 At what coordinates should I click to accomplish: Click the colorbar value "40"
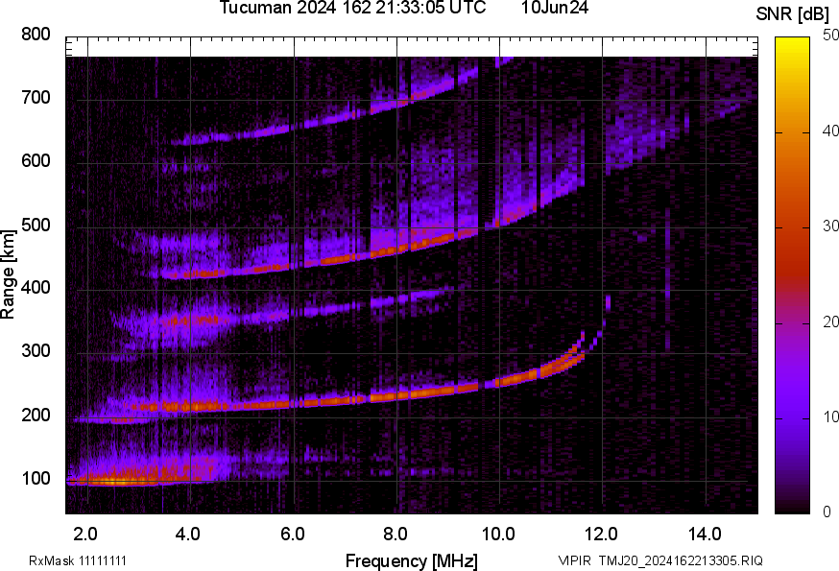point(831,131)
